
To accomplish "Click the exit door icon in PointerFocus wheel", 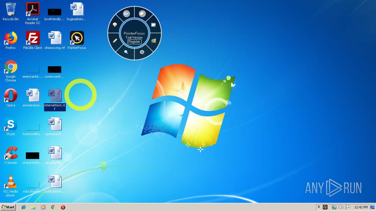I will (153, 41).
